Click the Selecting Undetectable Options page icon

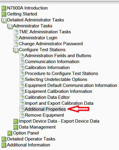pos(22,80)
